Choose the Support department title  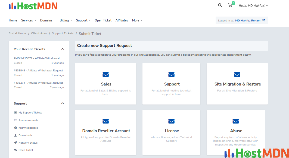172,84
